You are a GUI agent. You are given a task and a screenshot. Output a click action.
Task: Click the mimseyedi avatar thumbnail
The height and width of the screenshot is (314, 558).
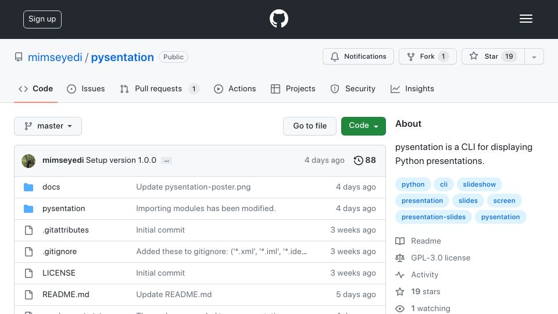point(28,161)
